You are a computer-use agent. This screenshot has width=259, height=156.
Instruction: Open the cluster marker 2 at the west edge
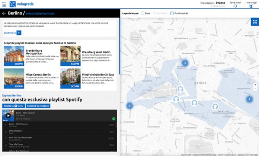click(x=129, y=106)
